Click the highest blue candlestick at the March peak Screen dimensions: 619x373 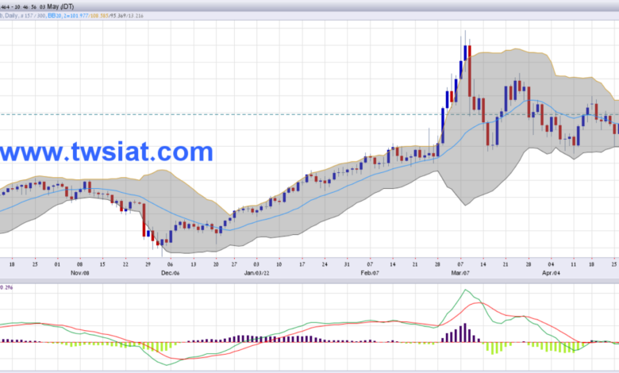(465, 53)
